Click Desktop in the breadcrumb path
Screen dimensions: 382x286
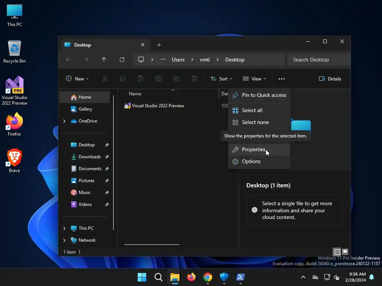tap(235, 60)
